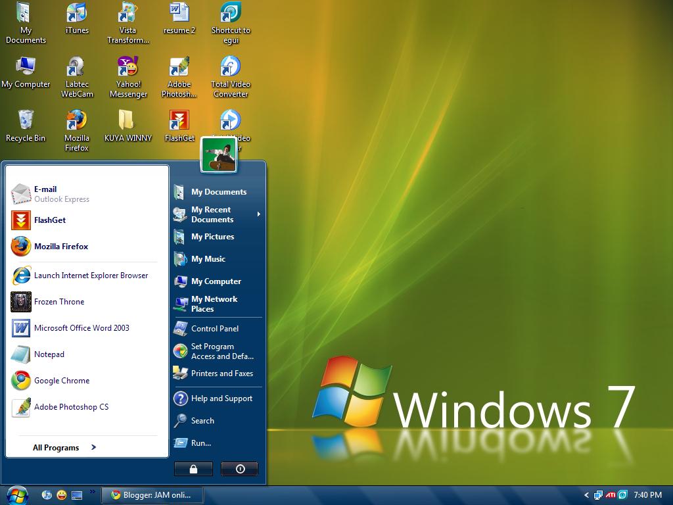Expand quick launch overflow chevron
673x505 pixels.
point(92,492)
